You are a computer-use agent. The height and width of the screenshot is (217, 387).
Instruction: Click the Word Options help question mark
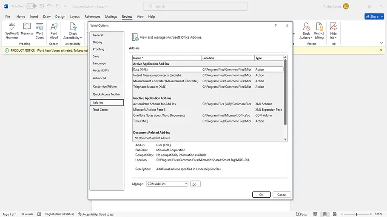point(276,25)
